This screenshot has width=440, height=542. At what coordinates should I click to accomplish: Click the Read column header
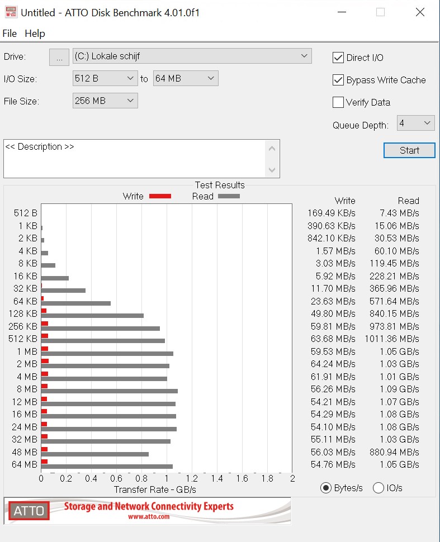coord(409,201)
